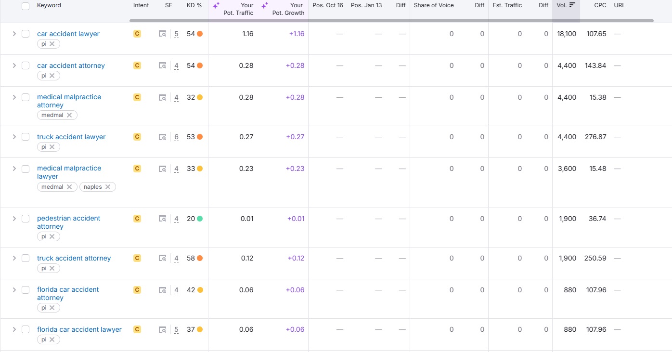
Task: Expand the florida car accident attorney row
Action: pos(14,290)
